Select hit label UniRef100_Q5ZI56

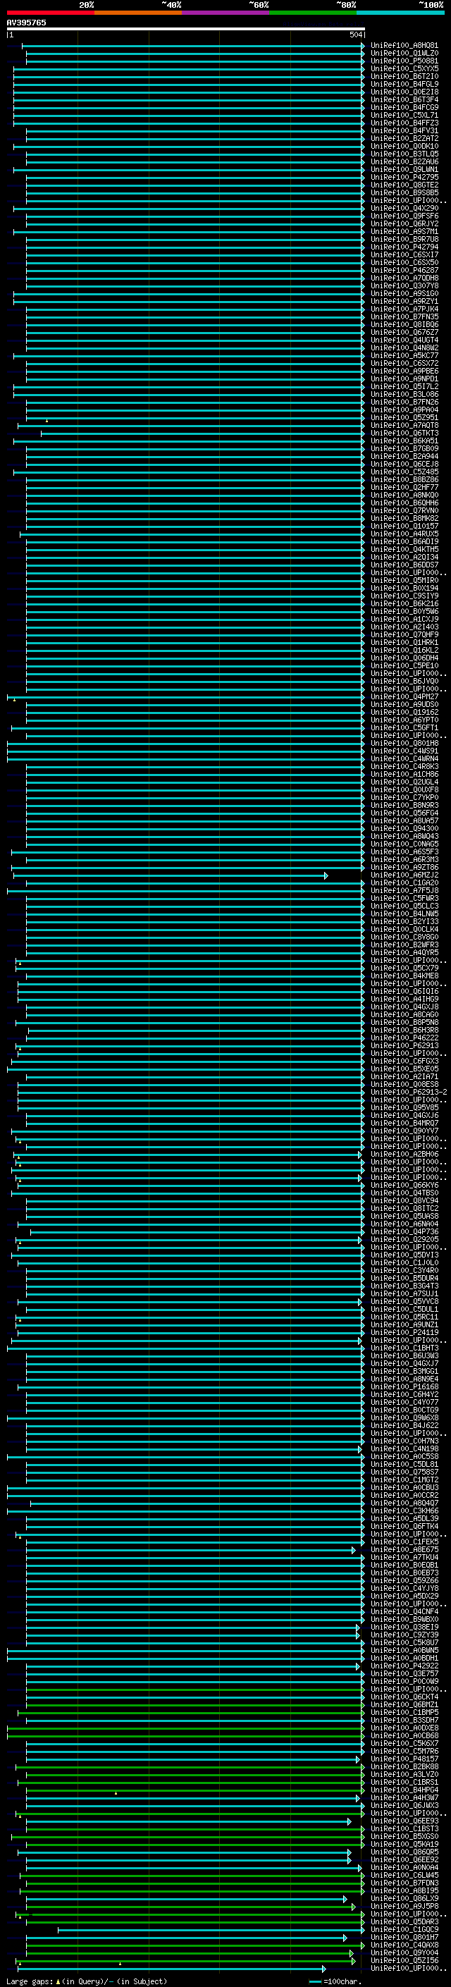click(404, 1960)
